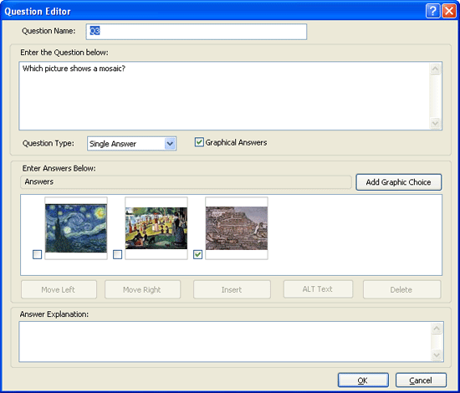Screen dimensions: 460x393
Task: Click Answer Explanation scroll down arrow
Action: (437, 355)
